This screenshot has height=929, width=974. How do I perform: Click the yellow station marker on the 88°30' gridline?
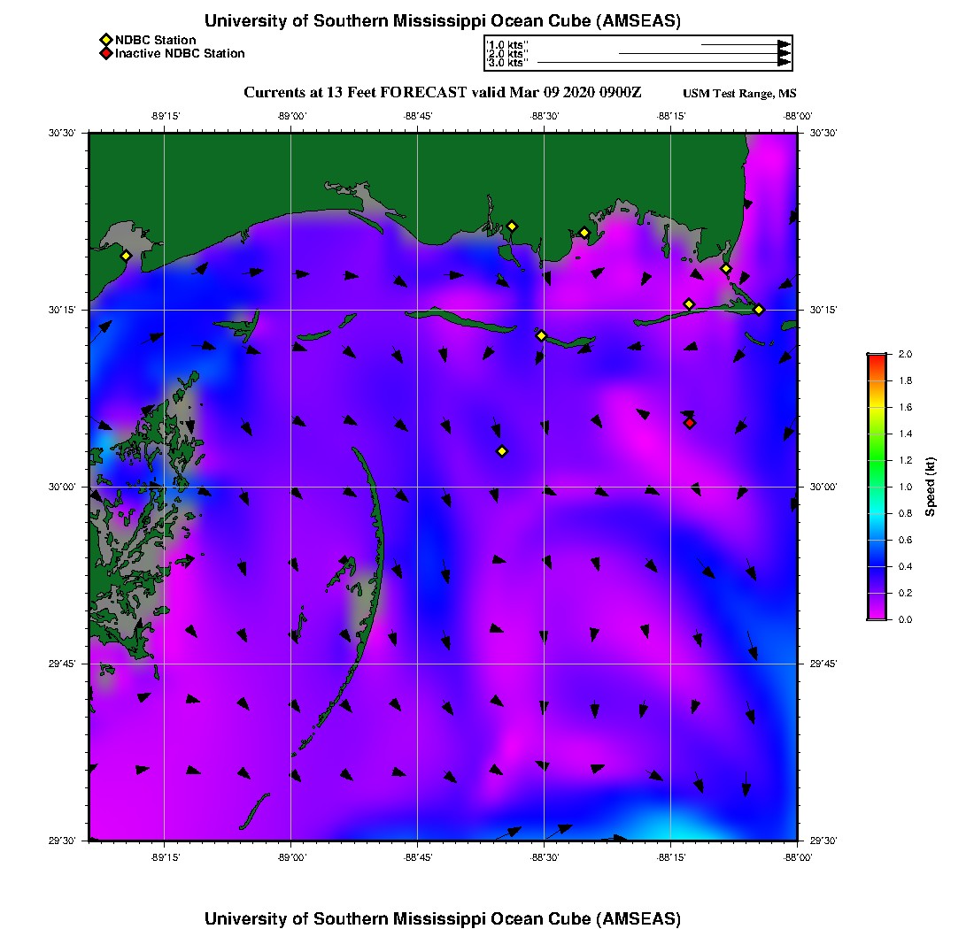click(542, 335)
